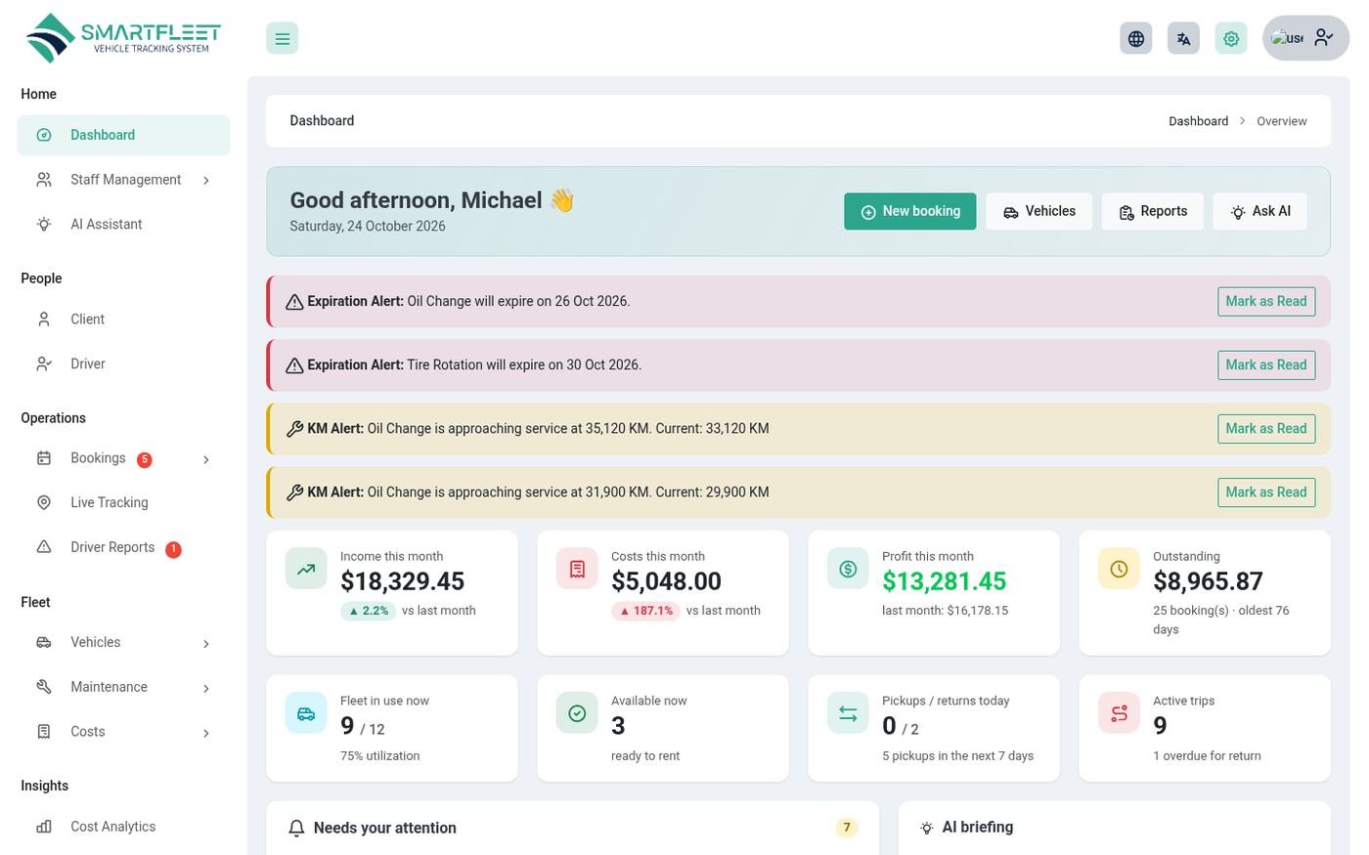Expand the Bookings submenu chevron
Image resolution: width=1369 pixels, height=855 pixels.
206,460
